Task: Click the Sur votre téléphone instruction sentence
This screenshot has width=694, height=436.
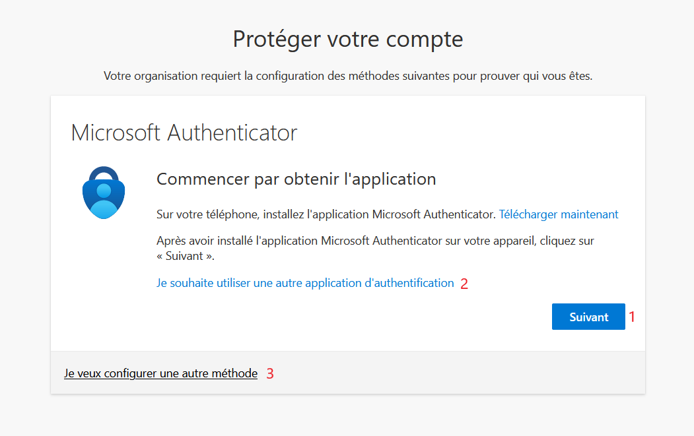Action: pos(326,214)
